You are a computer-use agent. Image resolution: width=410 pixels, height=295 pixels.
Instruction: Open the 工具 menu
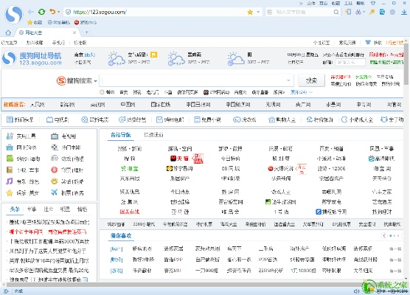click(348, 3)
